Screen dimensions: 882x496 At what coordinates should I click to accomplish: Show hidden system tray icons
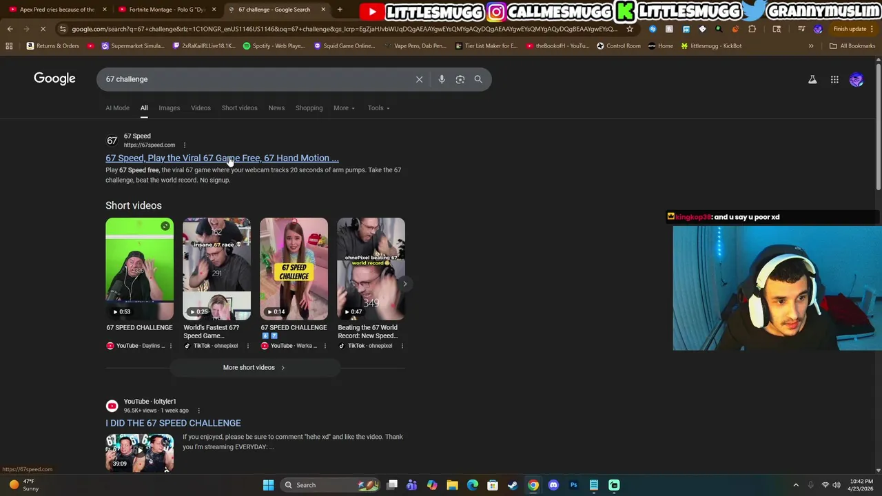coord(796,485)
